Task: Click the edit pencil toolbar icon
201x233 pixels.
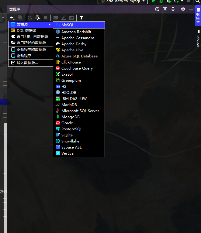Action: 64,18
